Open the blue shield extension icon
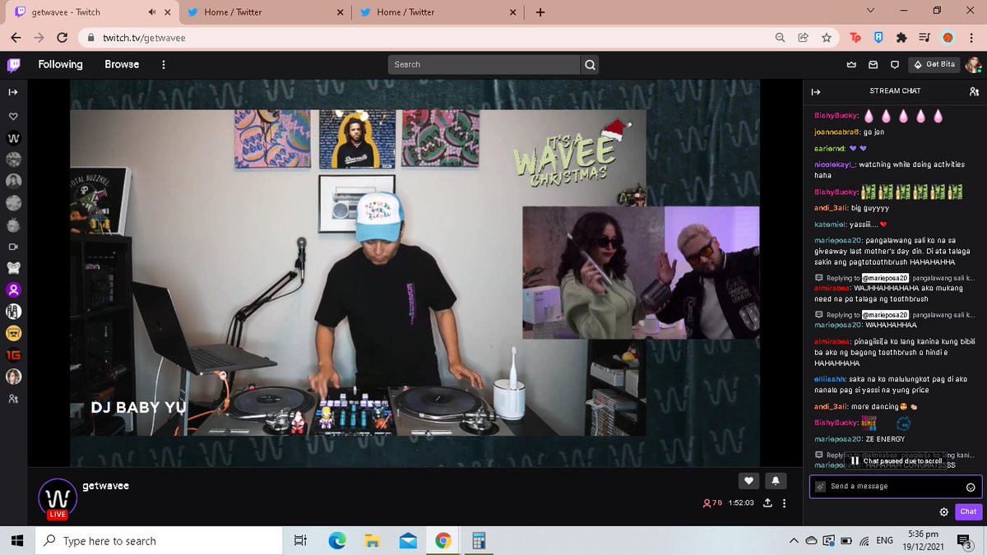Viewport: 987px width, 555px height. point(878,38)
